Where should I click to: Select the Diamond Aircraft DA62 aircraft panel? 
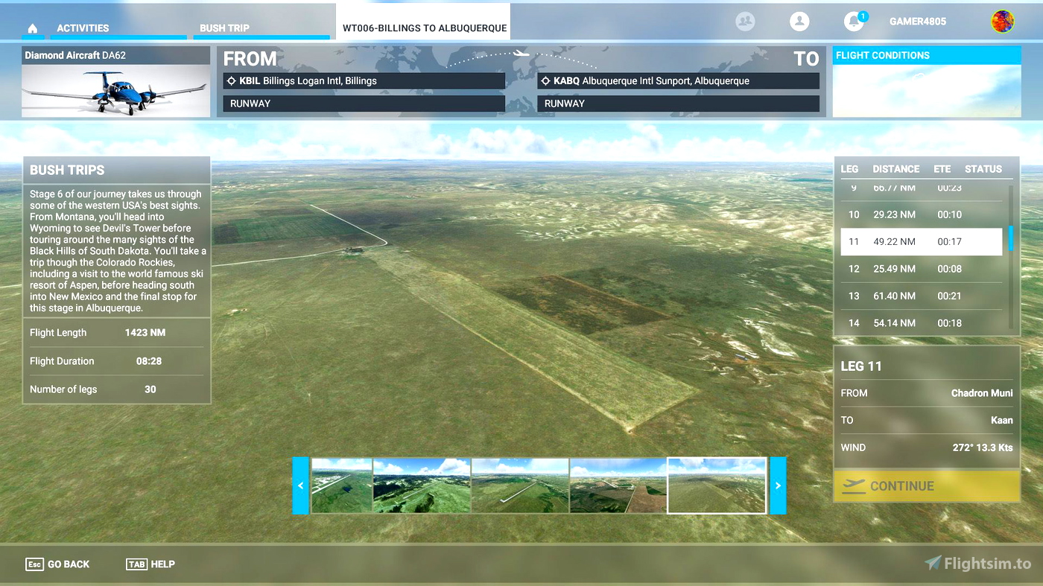[x=116, y=82]
